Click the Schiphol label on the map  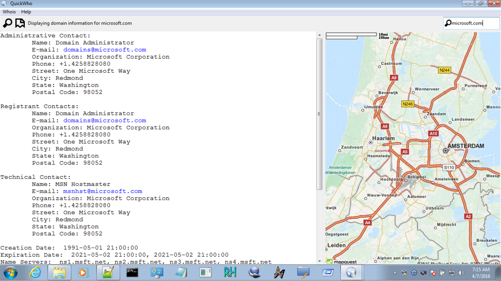tap(417, 177)
